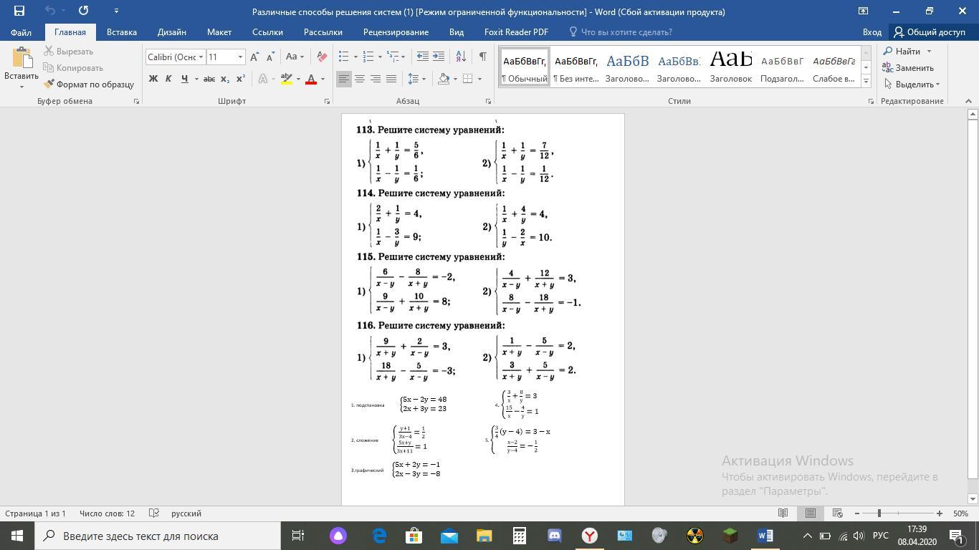This screenshot has height=550, width=979.
Task: Toggle strikethrough (abc) formatting
Action: pyautogui.click(x=209, y=79)
